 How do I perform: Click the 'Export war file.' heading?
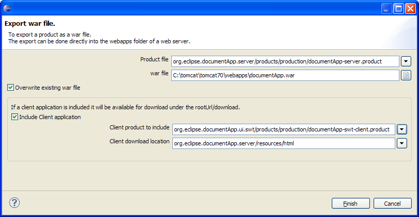coord(30,24)
